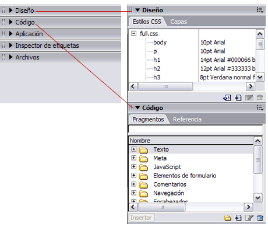
Task: Collapse the open Código panel
Action: (x=137, y=107)
